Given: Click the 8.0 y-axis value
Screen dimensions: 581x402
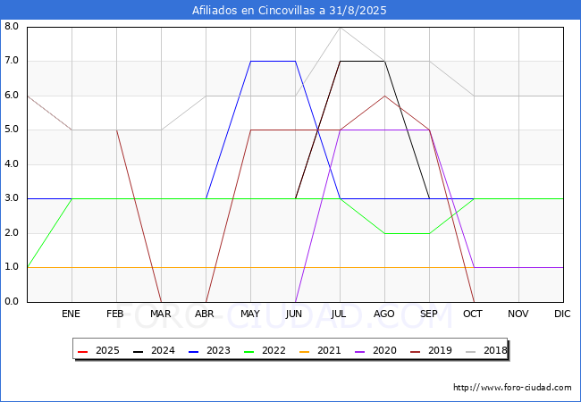Looking at the screenshot, I should coord(12,26).
